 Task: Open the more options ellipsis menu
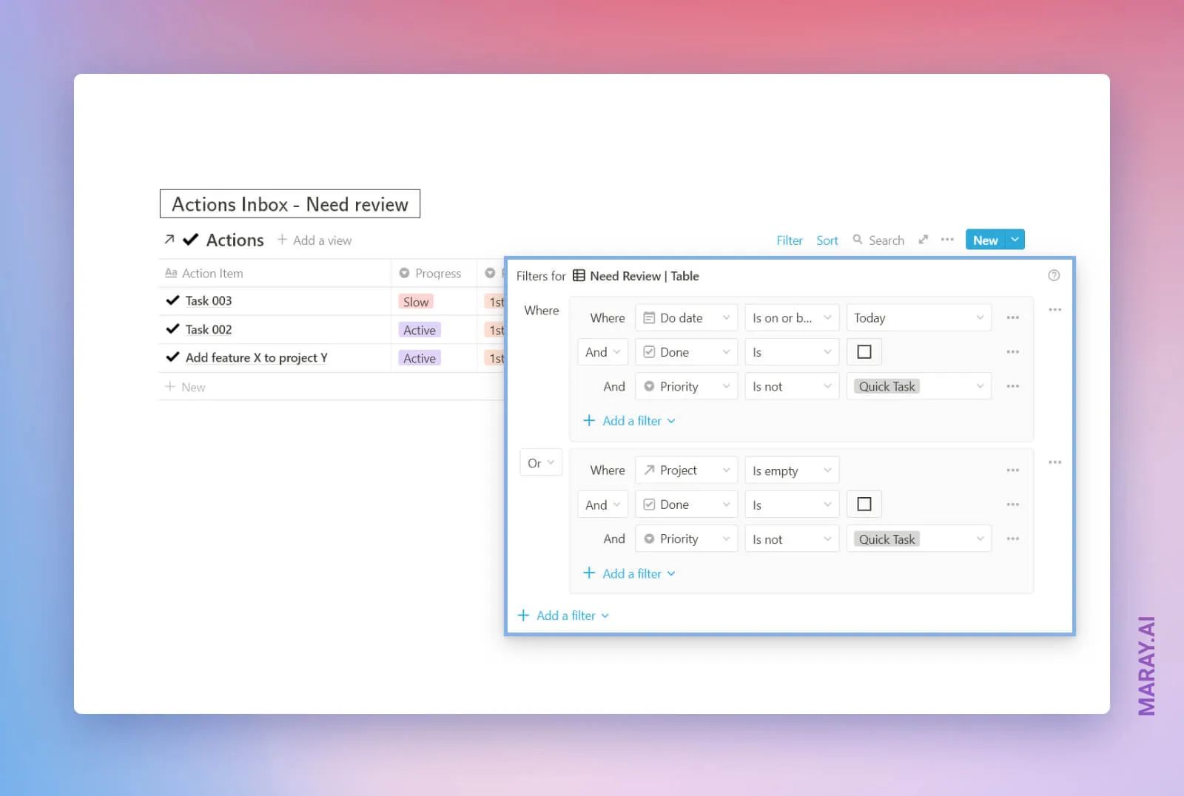948,240
